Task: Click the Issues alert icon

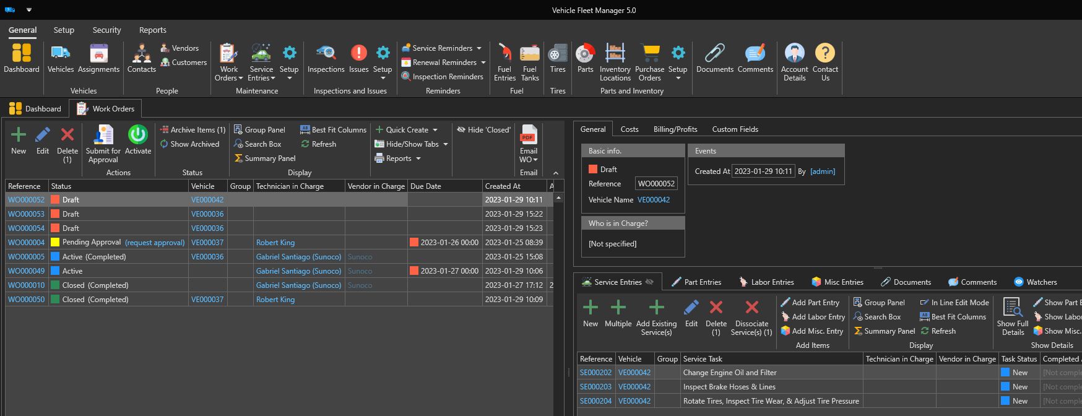Action: click(358, 54)
